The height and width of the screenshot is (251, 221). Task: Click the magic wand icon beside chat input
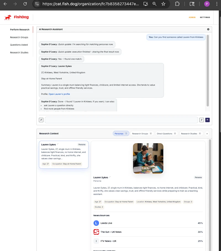coord(41,120)
